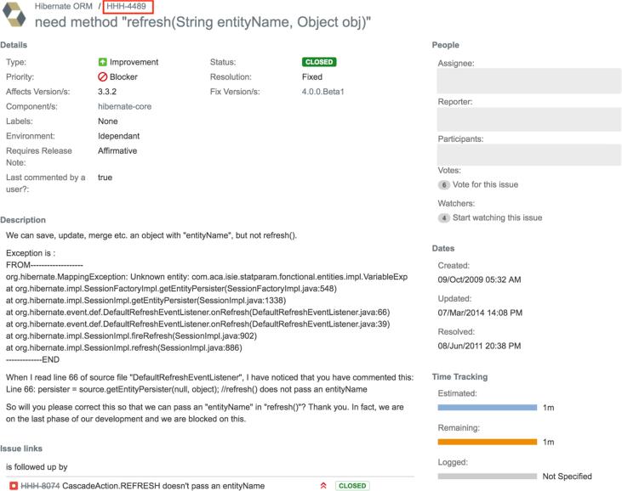Open the hibernate-core component link

pyautogui.click(x=125, y=106)
